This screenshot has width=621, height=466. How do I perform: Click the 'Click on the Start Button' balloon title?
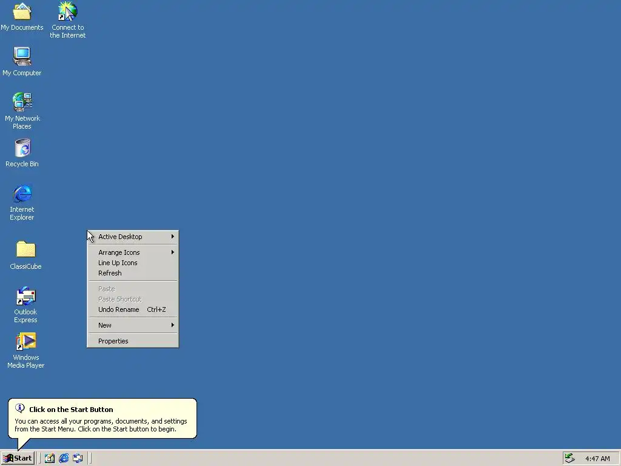[72, 410]
